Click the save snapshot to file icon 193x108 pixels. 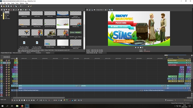pos(112,10)
